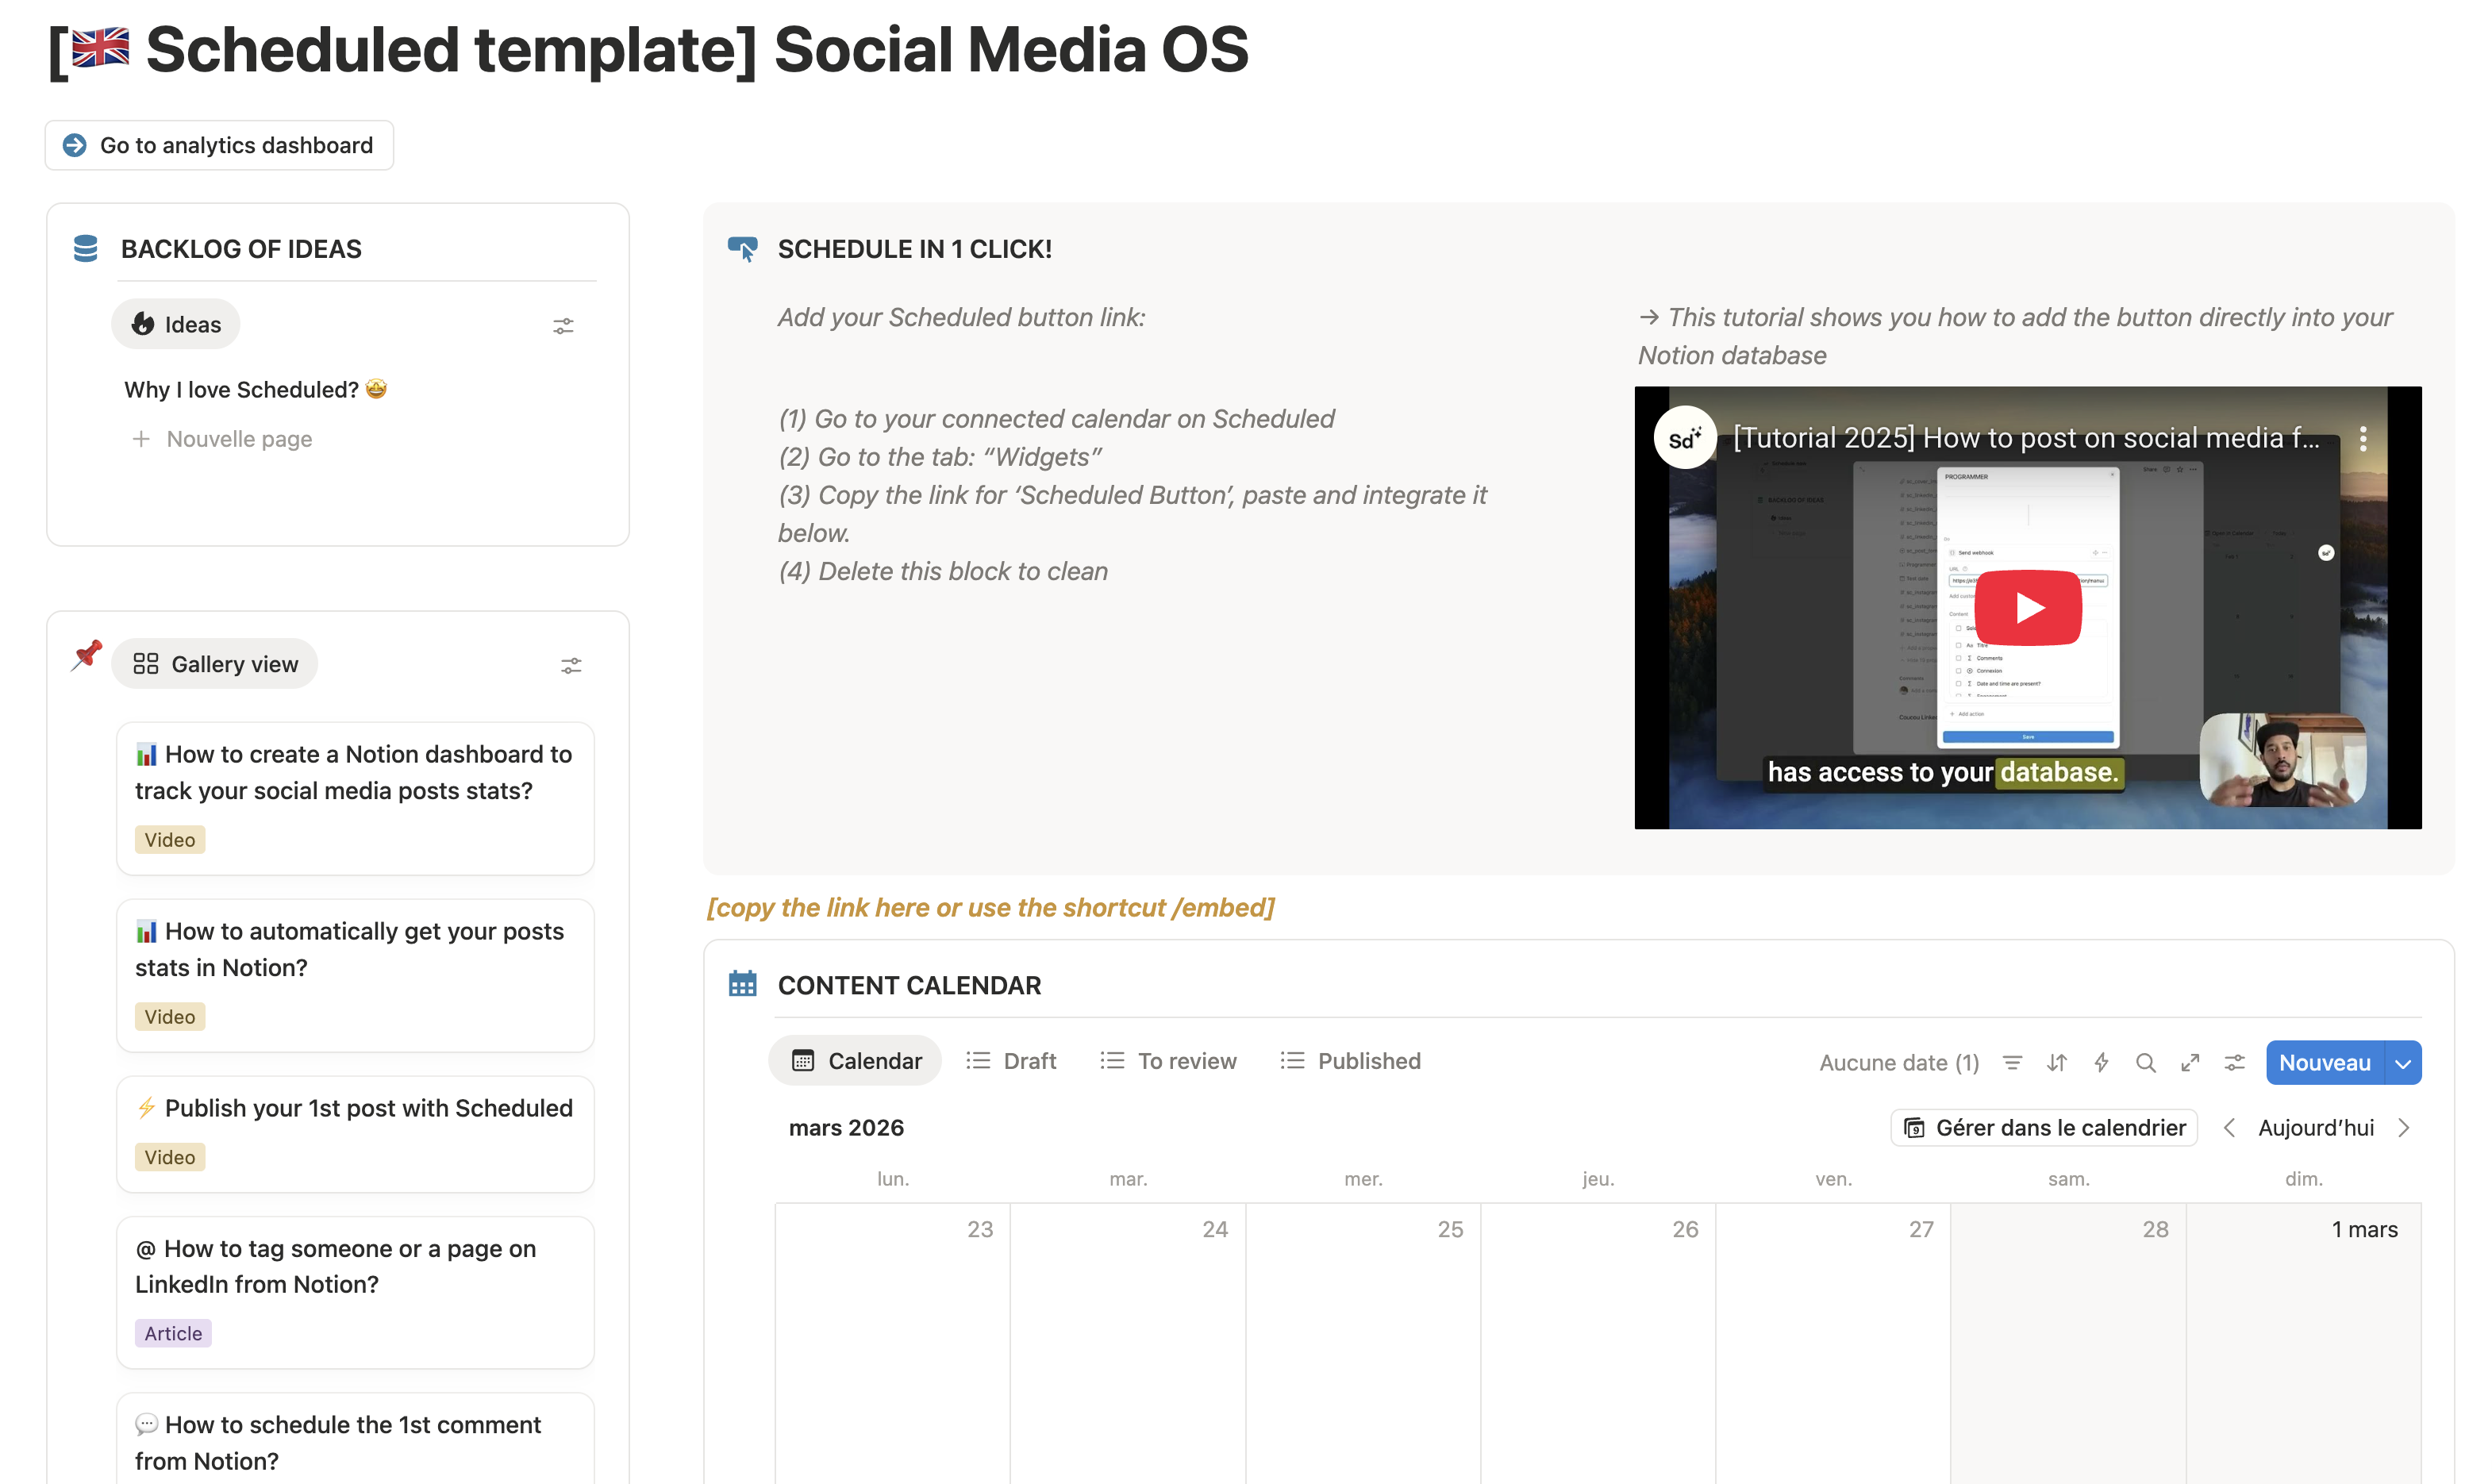Toggle the Video tag on the Notion dashboard card
Image resolution: width=2492 pixels, height=1484 pixels.
(x=169, y=839)
